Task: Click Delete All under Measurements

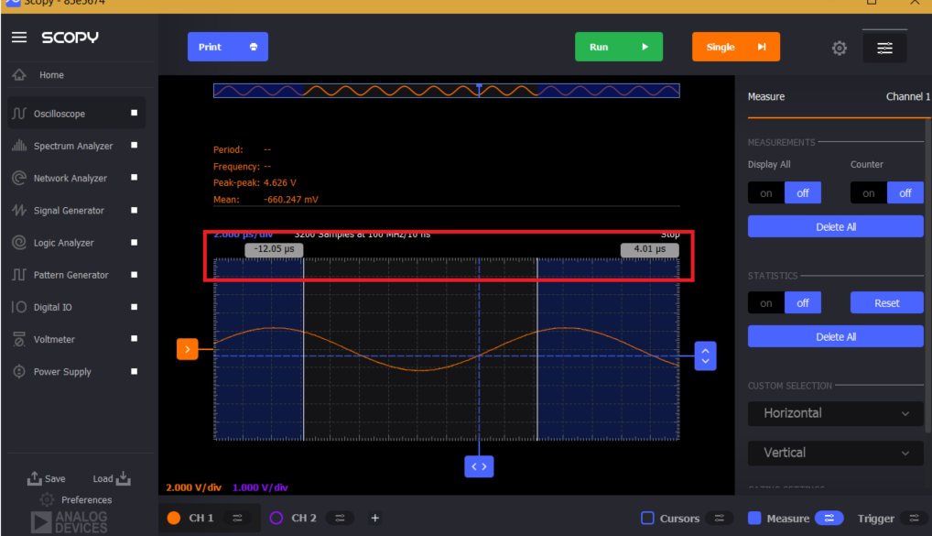Action: (x=836, y=226)
